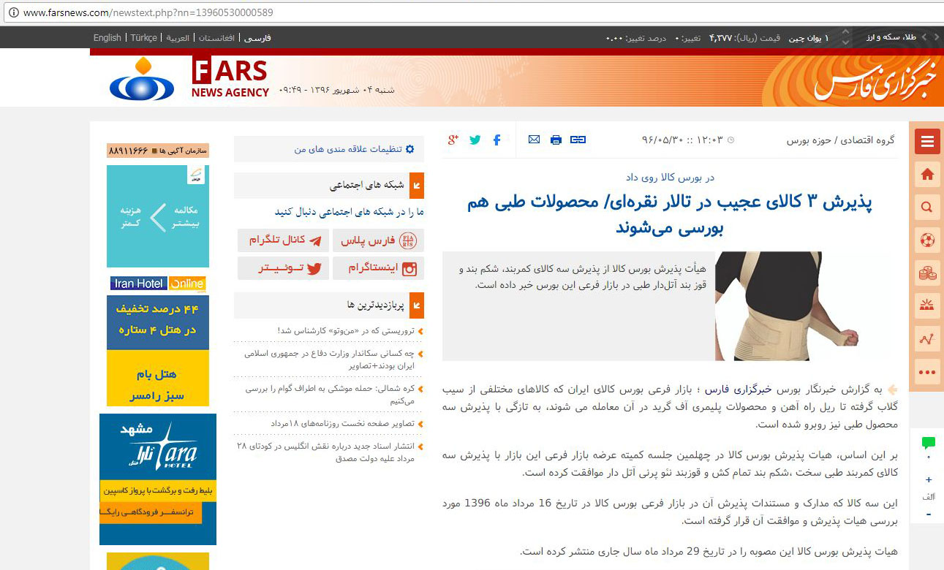The image size is (944, 570).
Task: Decrease article font size with the minus
Action: tap(929, 514)
